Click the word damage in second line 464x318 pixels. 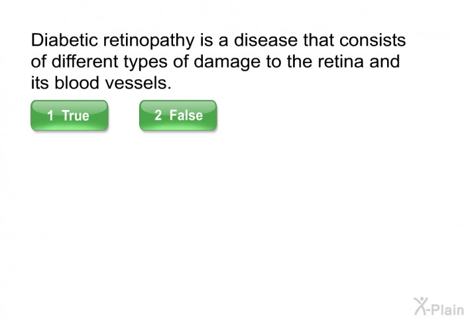click(x=227, y=63)
